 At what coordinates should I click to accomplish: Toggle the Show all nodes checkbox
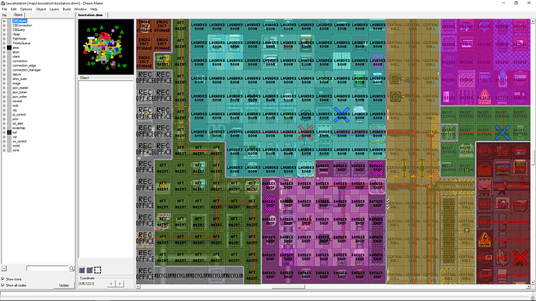[3, 285]
